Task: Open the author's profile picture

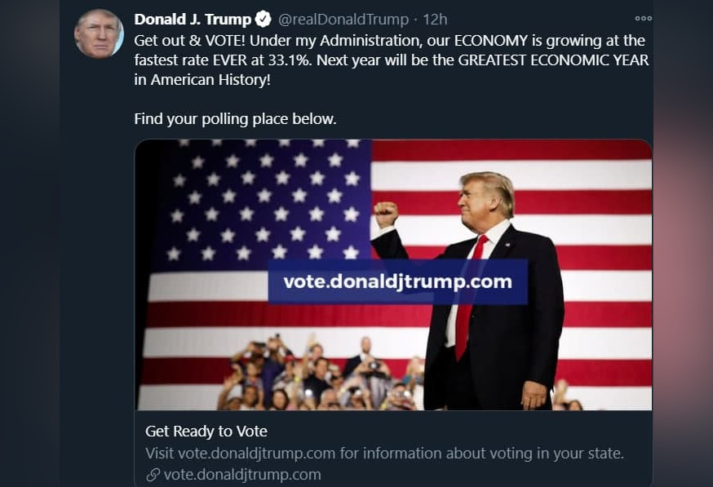Action: click(x=99, y=34)
